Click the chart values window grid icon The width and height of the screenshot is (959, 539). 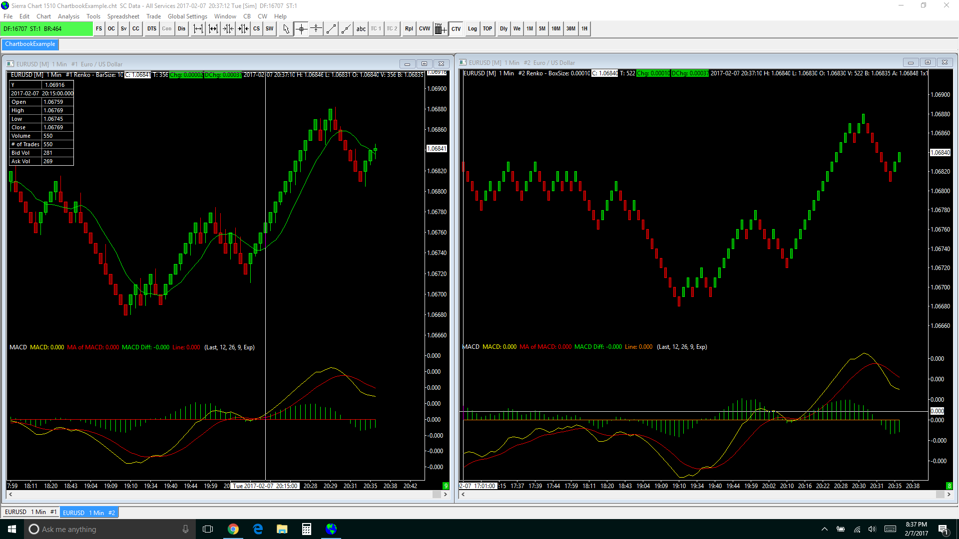(440, 29)
